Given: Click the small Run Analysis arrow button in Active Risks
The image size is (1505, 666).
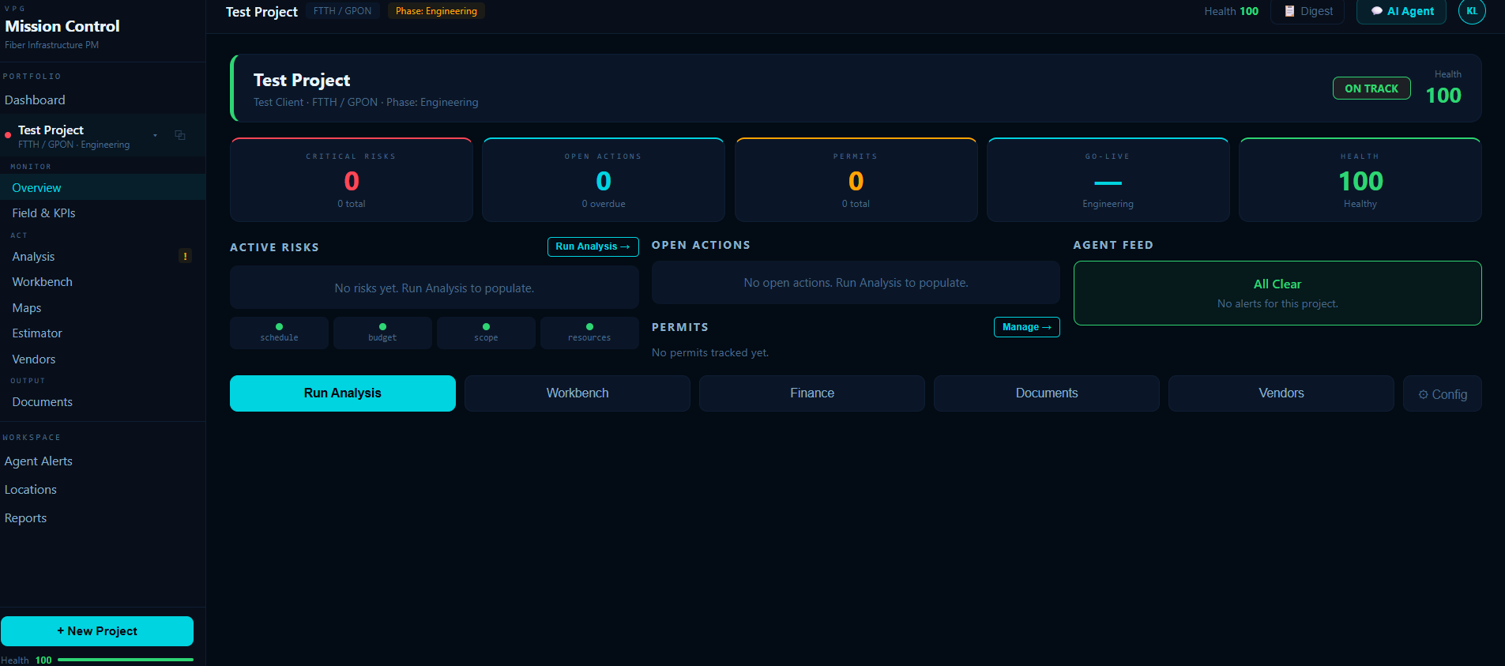Looking at the screenshot, I should pyautogui.click(x=593, y=246).
